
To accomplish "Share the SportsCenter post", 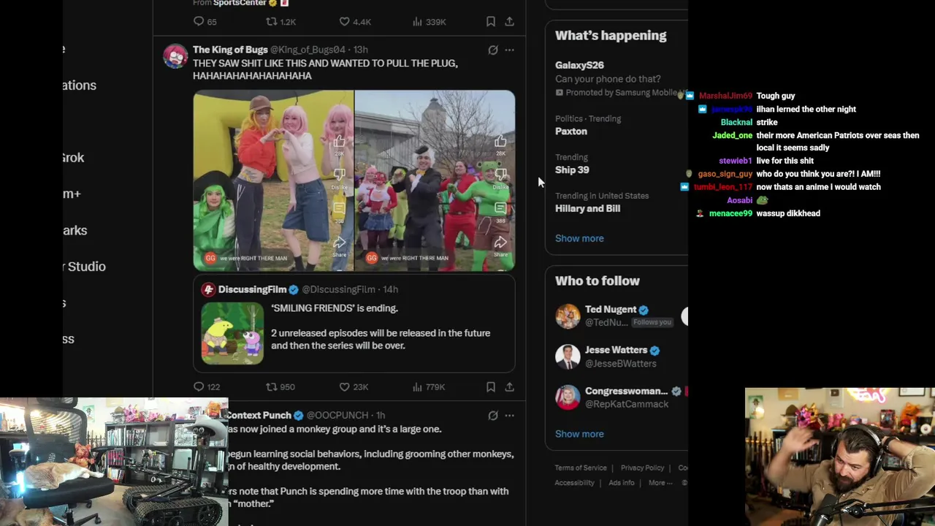I will point(509,22).
